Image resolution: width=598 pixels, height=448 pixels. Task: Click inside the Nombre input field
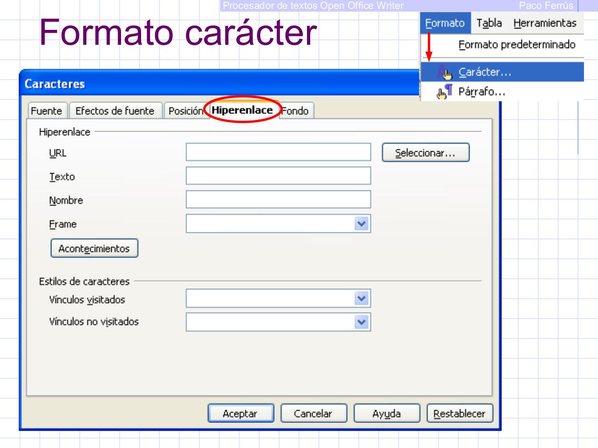tap(278, 200)
